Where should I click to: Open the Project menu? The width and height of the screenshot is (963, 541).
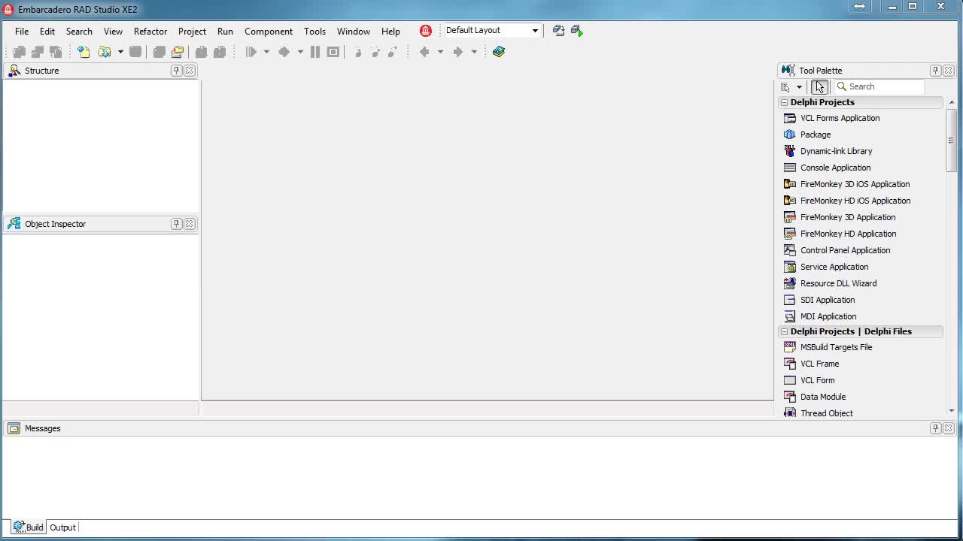coord(192,32)
